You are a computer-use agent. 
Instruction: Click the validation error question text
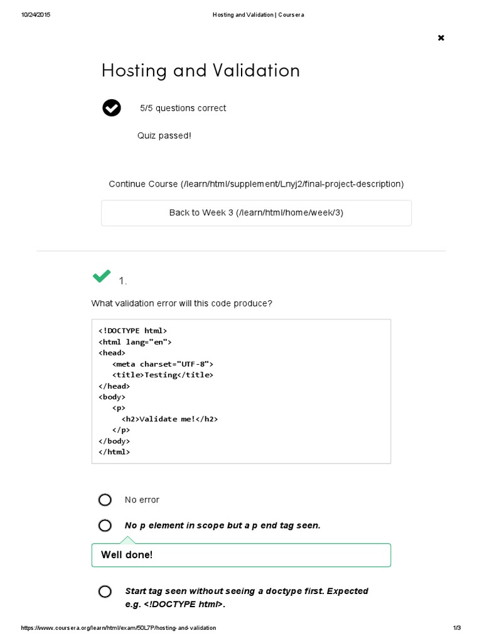(181, 303)
